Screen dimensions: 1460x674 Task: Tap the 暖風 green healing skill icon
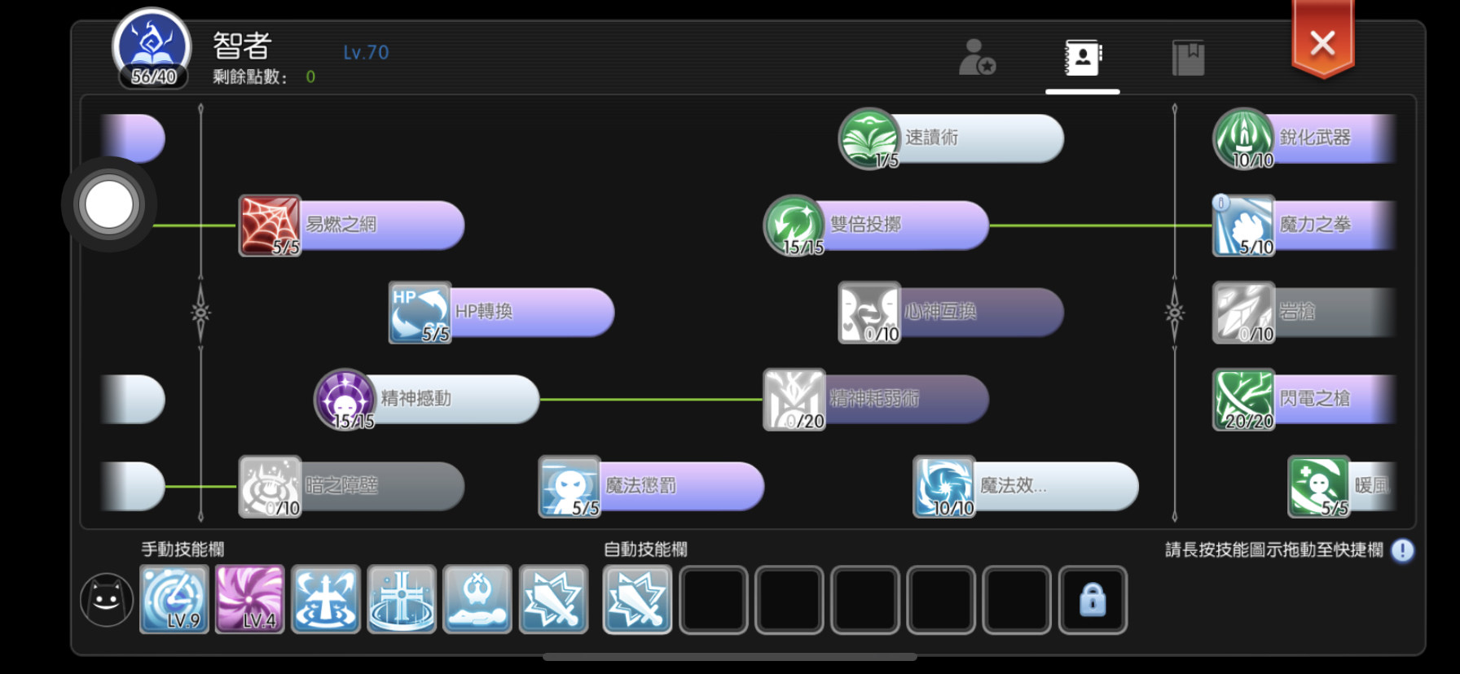pos(1319,487)
